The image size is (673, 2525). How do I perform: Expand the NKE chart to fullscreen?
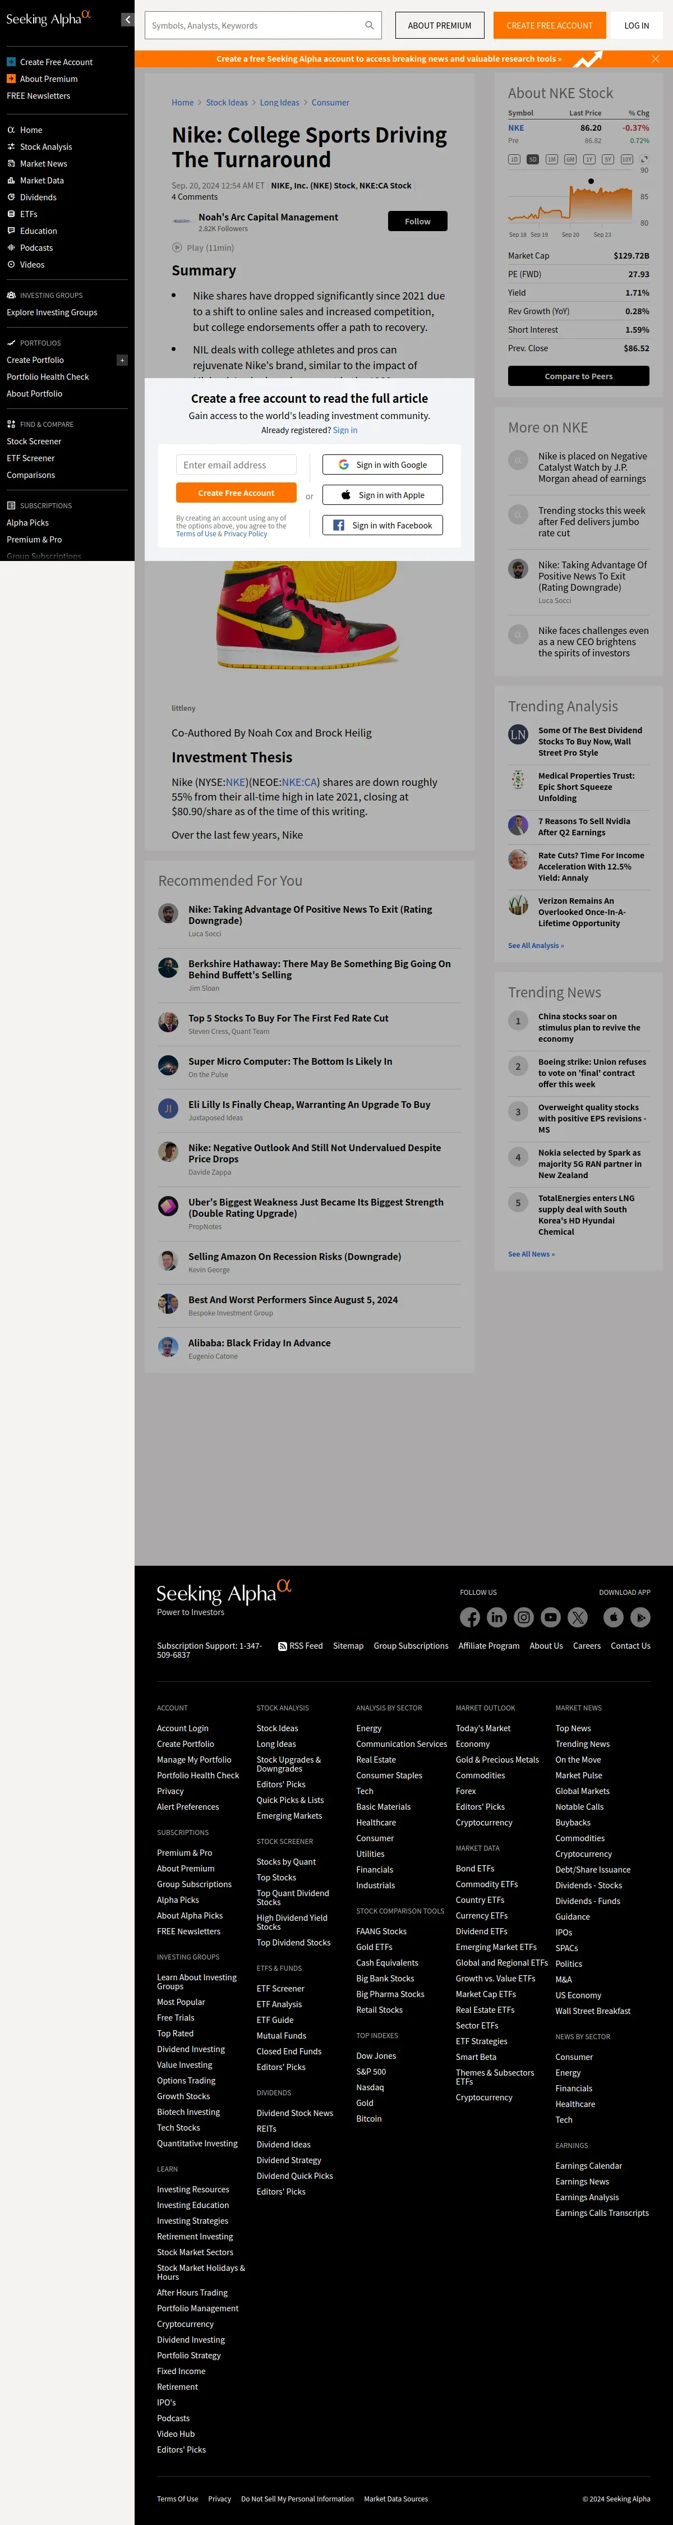click(644, 159)
